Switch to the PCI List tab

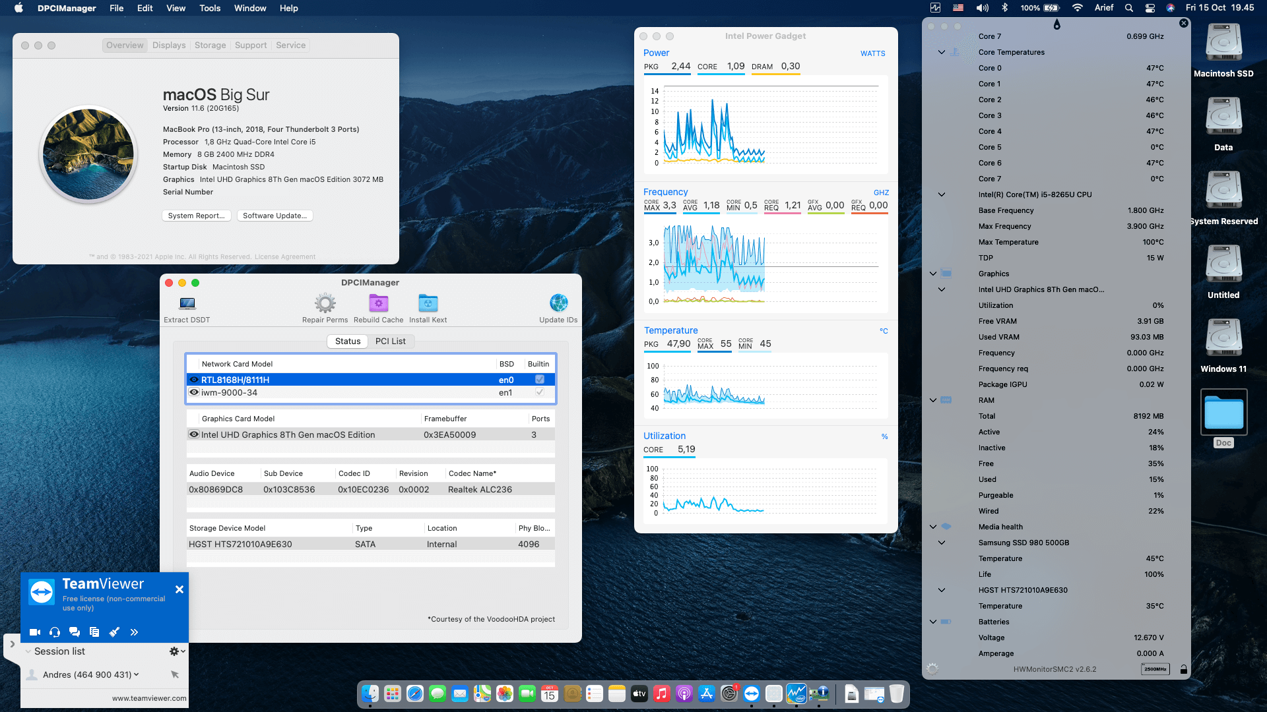[391, 341]
